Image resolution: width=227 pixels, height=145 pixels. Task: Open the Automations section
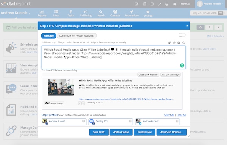click(x=132, y=13)
